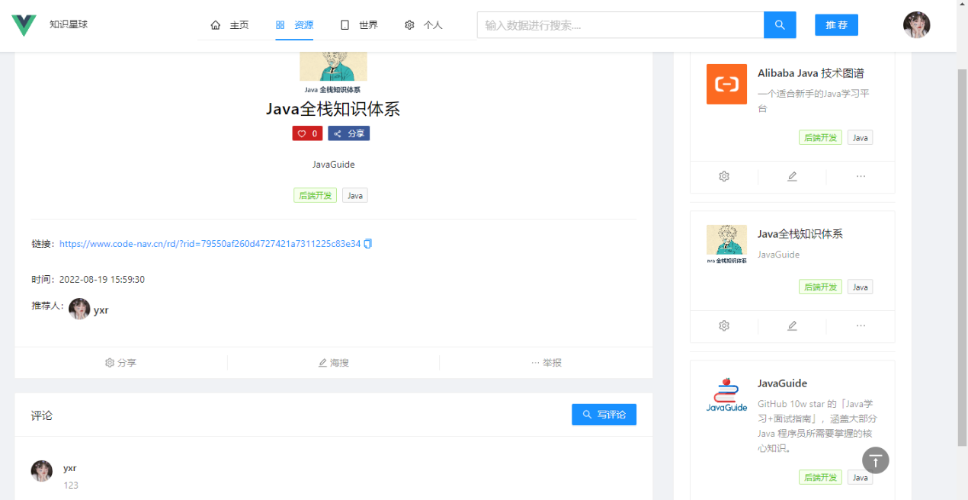Image resolution: width=968 pixels, height=500 pixels.
Task: Click the Alibaba orange logo thumbnail
Action: point(726,84)
